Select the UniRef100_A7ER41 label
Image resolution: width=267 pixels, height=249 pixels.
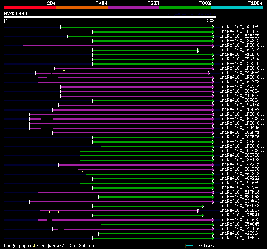pyautogui.click(x=239, y=215)
